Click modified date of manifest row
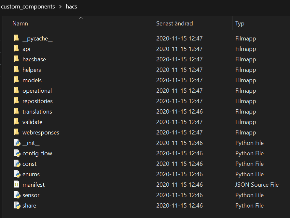 point(179,185)
